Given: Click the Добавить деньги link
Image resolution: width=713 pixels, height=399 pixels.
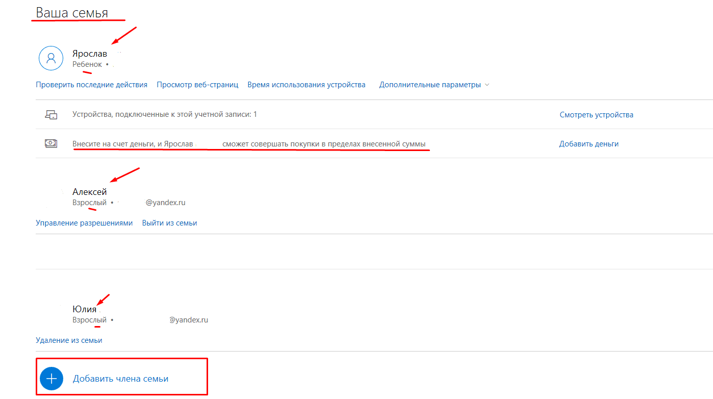Looking at the screenshot, I should tap(589, 144).
